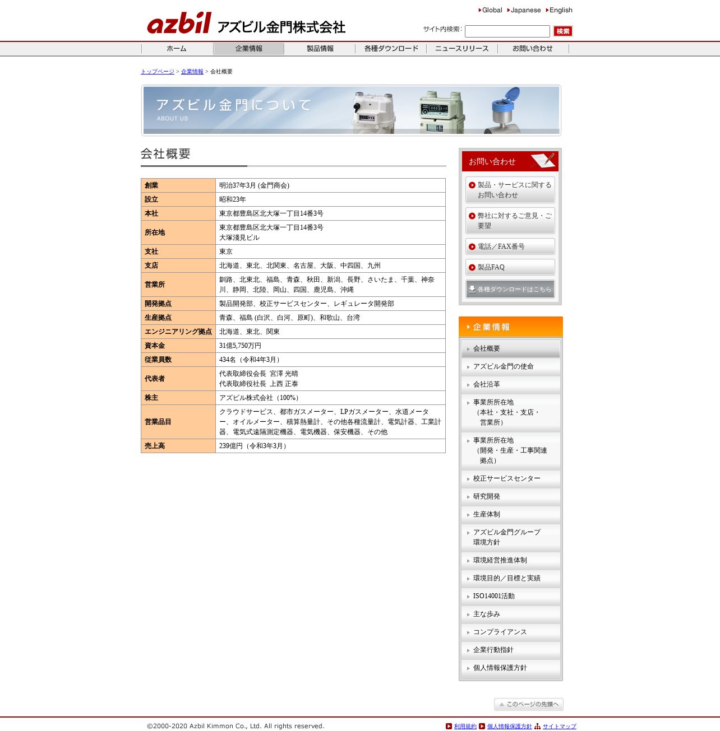Open the お問い合わせ menu tab
Image resolution: width=720 pixels, height=731 pixels.
pyautogui.click(x=533, y=49)
